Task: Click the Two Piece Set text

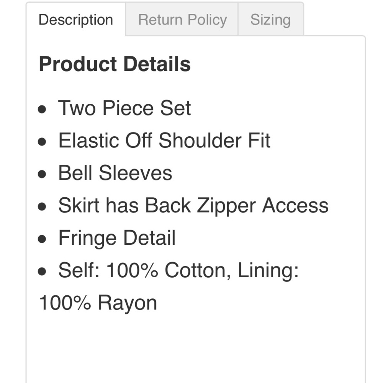Action: click(124, 108)
